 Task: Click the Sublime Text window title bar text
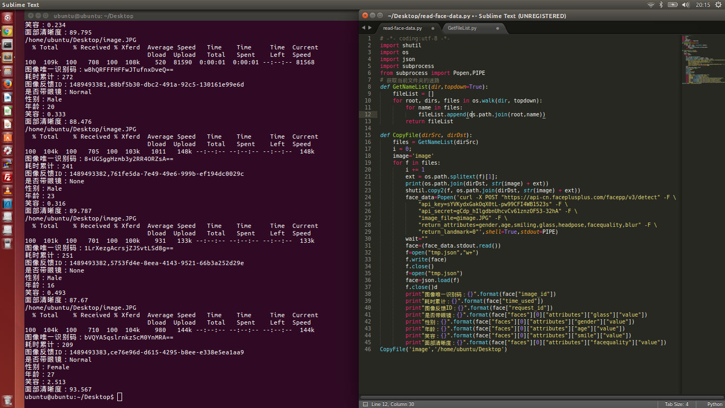click(477, 16)
